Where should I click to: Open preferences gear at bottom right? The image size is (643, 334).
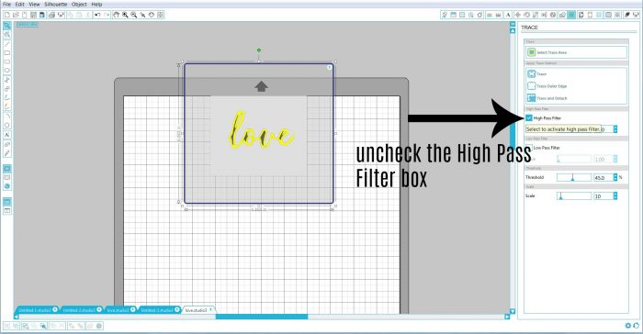point(627,326)
